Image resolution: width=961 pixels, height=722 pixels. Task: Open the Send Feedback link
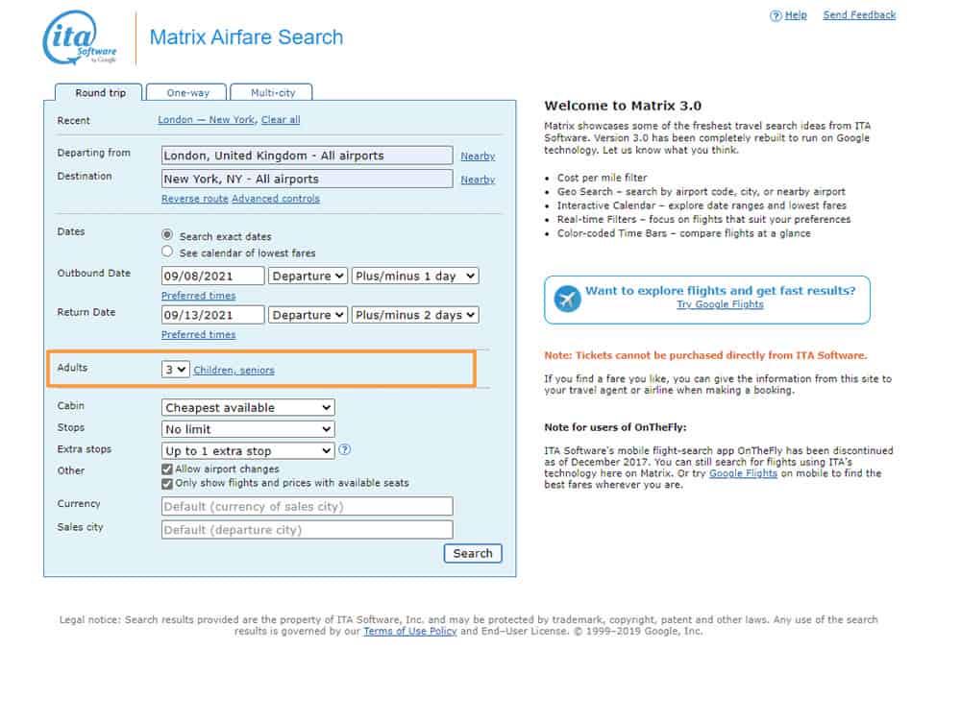[859, 15]
